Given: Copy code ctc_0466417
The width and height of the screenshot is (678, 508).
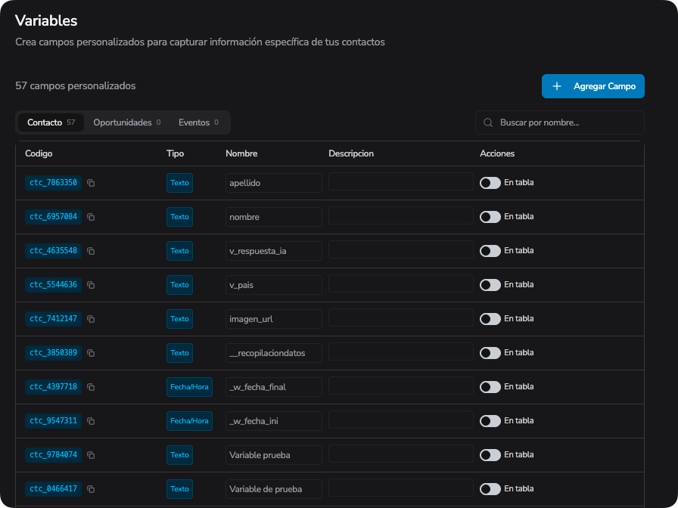Looking at the screenshot, I should click(x=91, y=489).
